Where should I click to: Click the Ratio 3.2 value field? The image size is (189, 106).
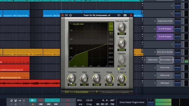[84, 85]
